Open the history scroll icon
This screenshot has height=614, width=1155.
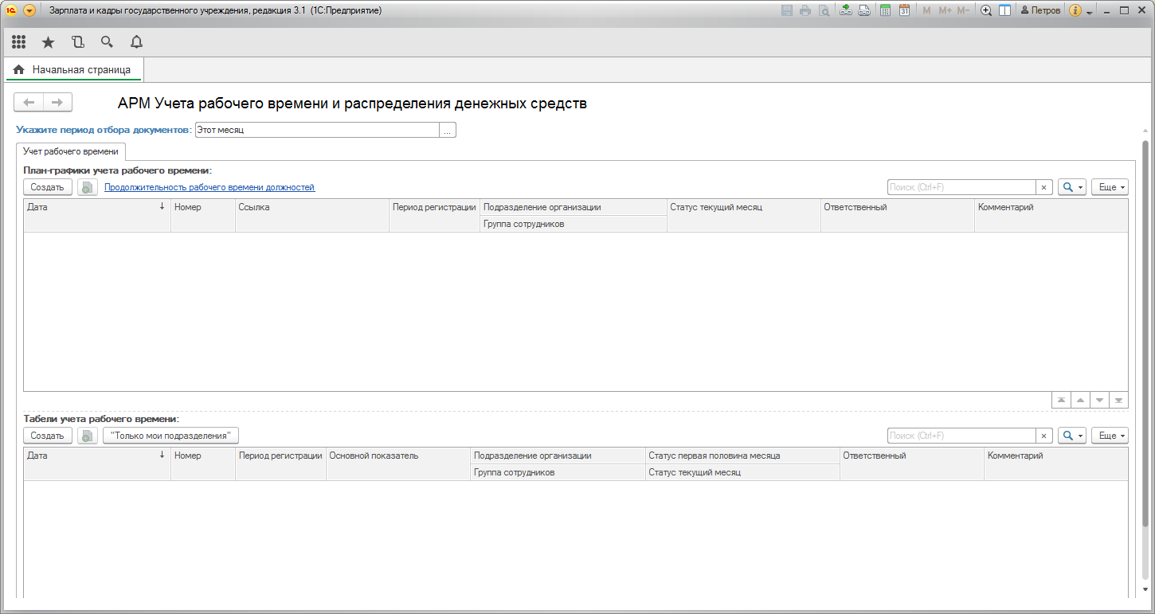coord(77,42)
